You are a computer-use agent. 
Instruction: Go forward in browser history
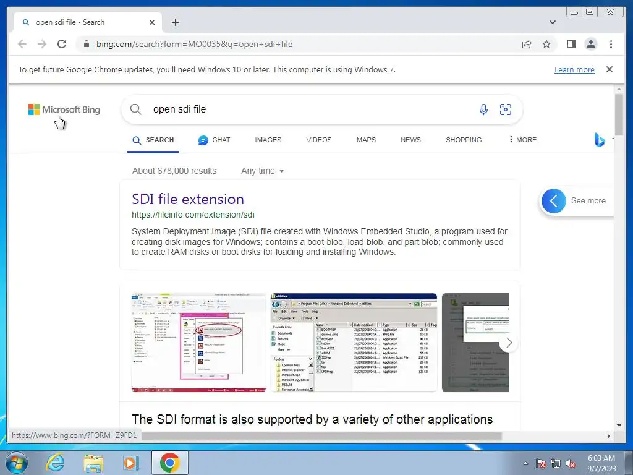tap(42, 44)
